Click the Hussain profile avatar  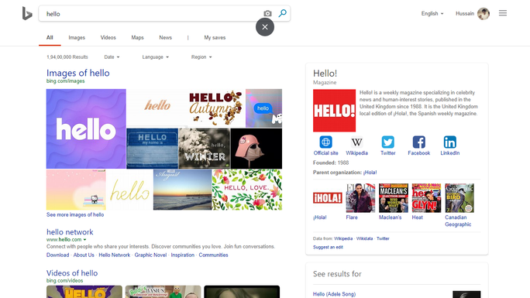point(484,13)
